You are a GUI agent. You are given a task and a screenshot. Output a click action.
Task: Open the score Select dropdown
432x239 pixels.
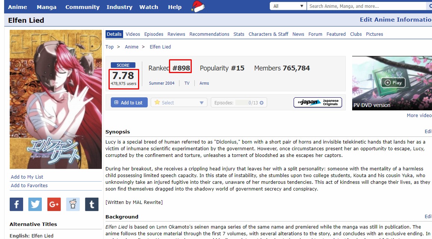(179, 103)
